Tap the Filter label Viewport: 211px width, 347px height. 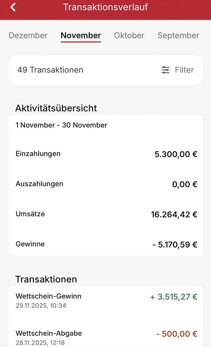tap(184, 70)
